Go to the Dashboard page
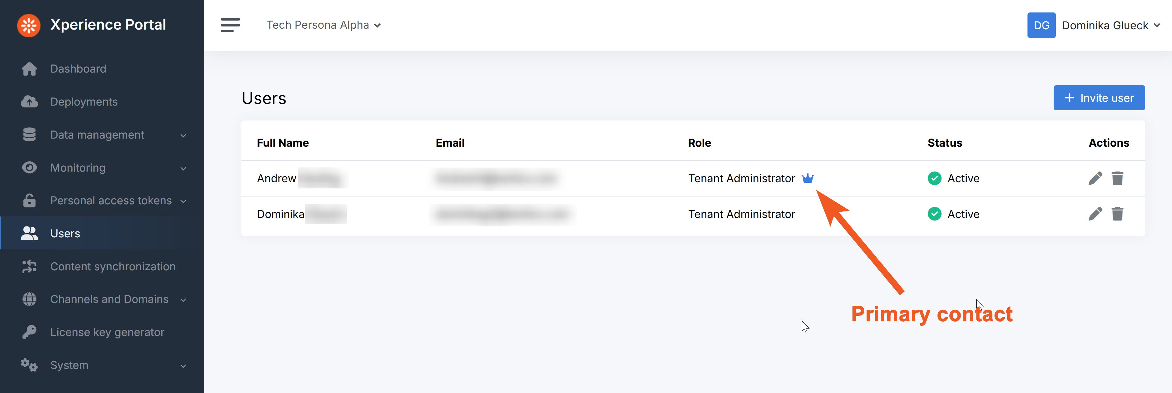 pyautogui.click(x=78, y=69)
